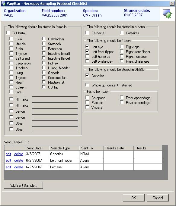Confirm with the OK button
The width and height of the screenshot is (176, 206).
[x=133, y=198]
